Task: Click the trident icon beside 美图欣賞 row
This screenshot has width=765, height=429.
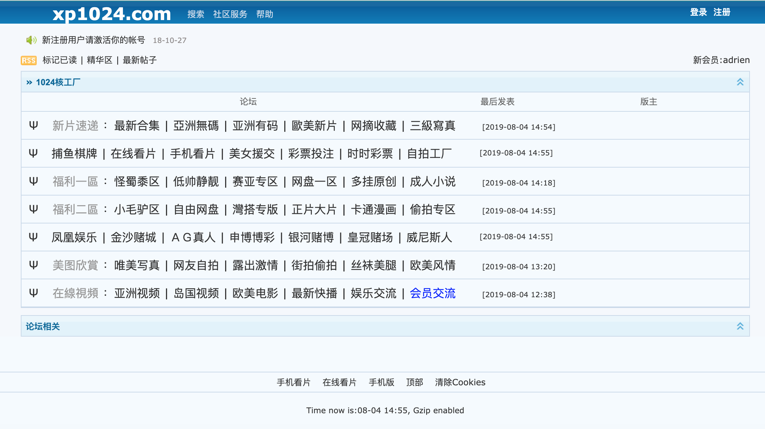Action: click(33, 265)
